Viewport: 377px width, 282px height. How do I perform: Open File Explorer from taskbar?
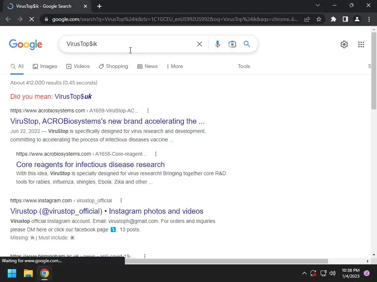(x=28, y=273)
